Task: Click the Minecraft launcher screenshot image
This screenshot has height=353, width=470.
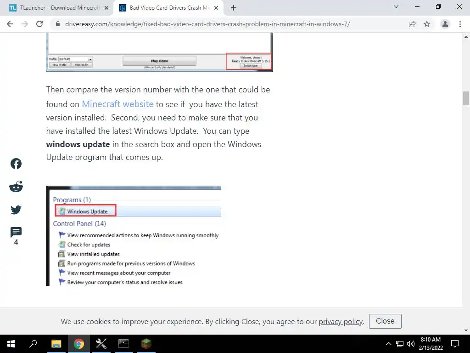Action: [x=159, y=52]
